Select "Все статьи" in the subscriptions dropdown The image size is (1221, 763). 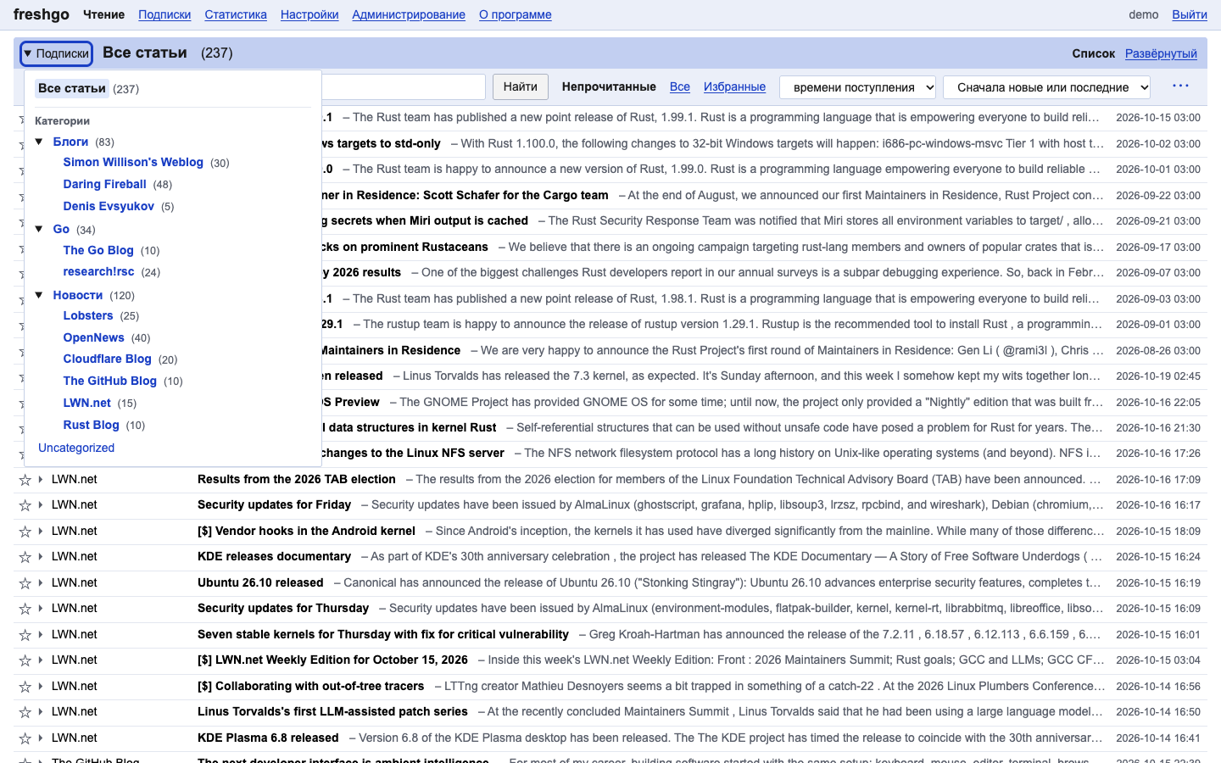[x=72, y=88]
